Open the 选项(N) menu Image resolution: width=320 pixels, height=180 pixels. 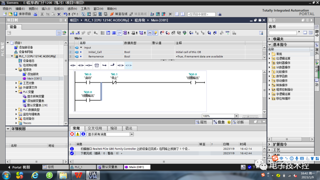[x=72, y=9]
